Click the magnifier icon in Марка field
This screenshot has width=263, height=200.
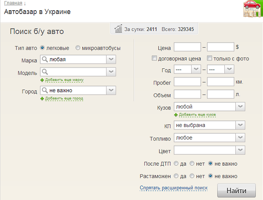click(x=45, y=59)
